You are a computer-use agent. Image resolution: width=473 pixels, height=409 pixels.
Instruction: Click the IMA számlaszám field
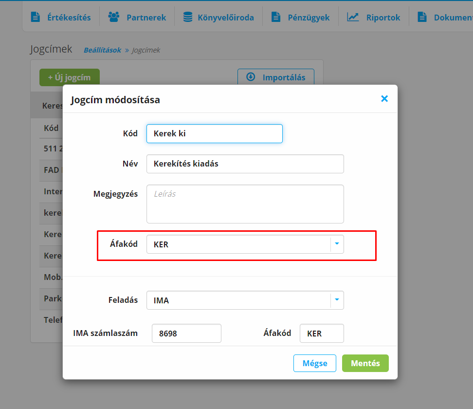(x=186, y=334)
